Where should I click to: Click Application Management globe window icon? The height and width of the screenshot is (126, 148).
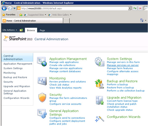tap(42, 62)
